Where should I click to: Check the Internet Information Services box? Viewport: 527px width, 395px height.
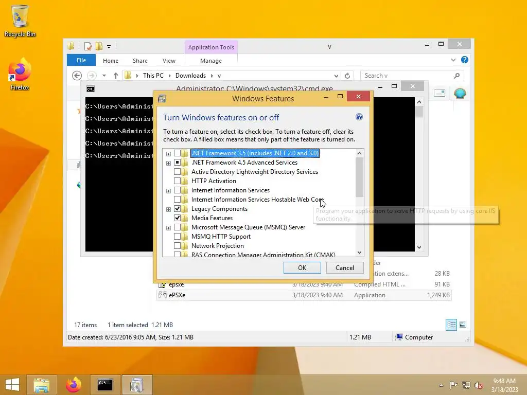tap(177, 190)
